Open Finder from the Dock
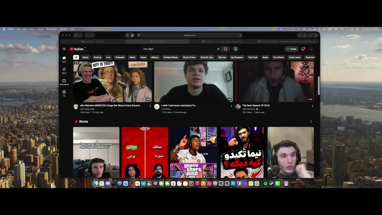The height and width of the screenshot is (215, 382). pyautogui.click(x=96, y=184)
